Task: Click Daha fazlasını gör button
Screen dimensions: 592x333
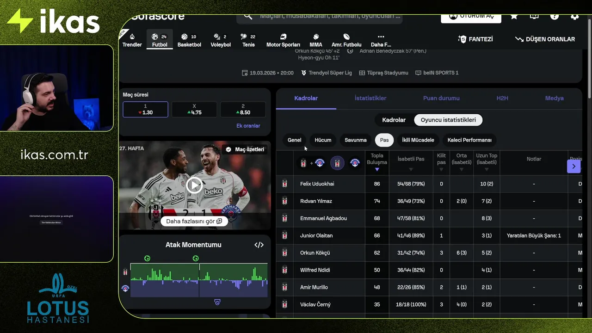Action: pyautogui.click(x=194, y=221)
